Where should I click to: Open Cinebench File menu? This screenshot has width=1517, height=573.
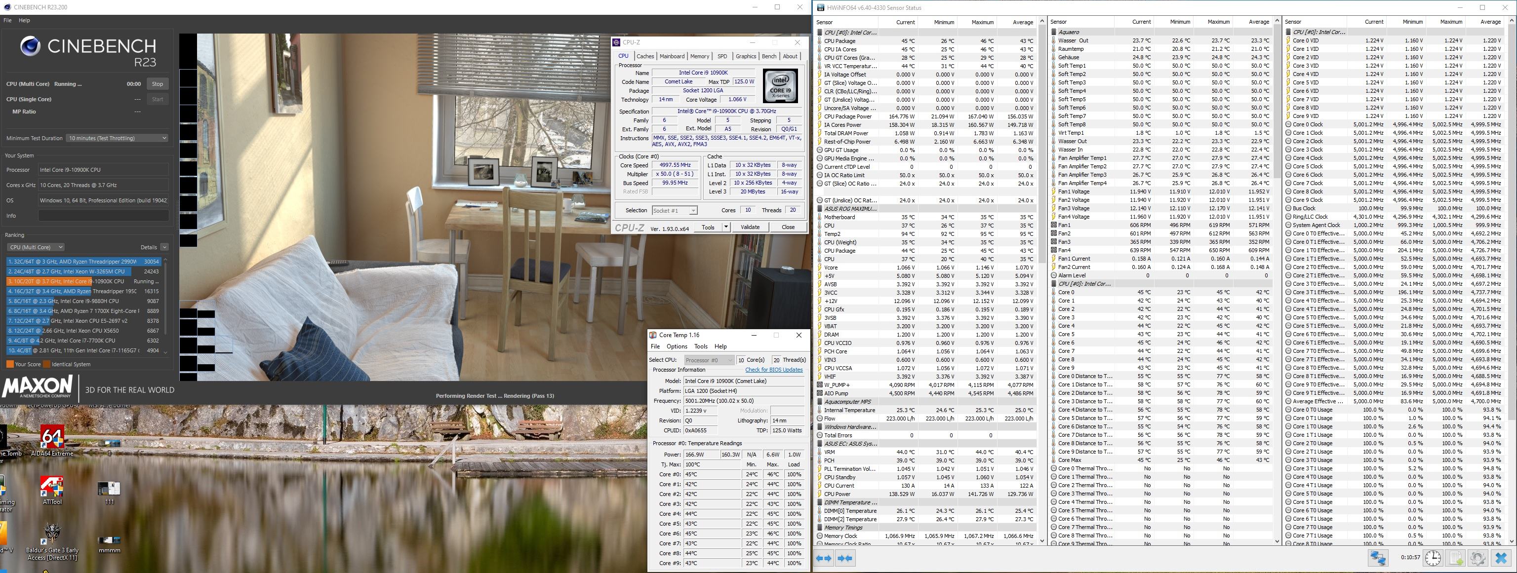point(8,20)
